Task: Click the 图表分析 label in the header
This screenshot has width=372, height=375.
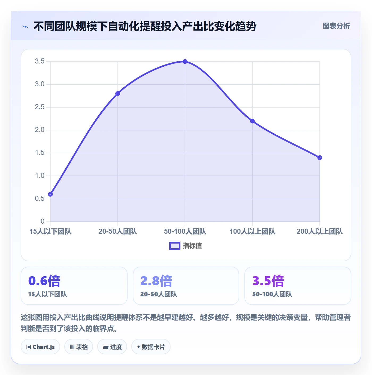Action: tap(336, 26)
